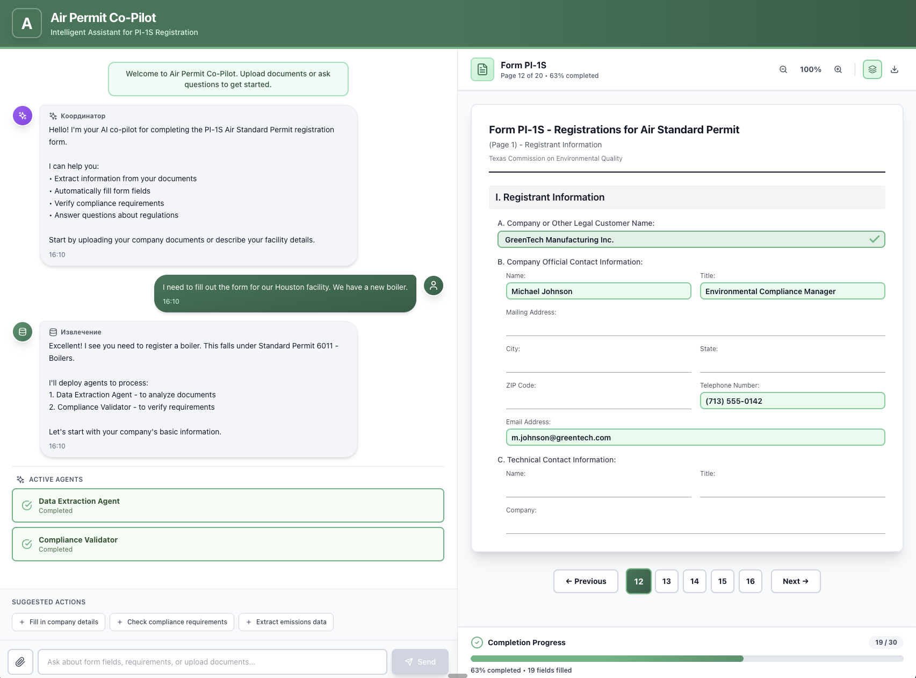
Task: Expand Extract emissions data suggestion
Action: click(x=286, y=622)
